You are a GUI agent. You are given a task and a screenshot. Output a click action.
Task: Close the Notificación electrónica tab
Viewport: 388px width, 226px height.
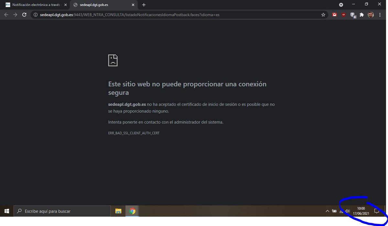click(65, 5)
